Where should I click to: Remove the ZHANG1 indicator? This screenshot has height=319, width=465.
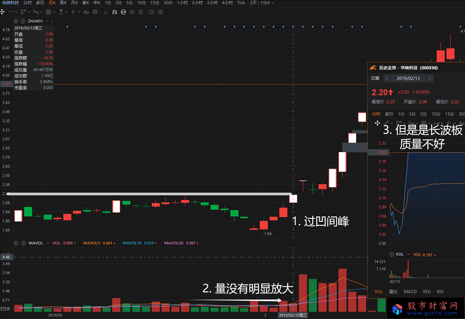(x=23, y=21)
